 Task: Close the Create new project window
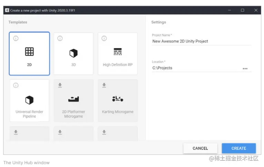256,10
